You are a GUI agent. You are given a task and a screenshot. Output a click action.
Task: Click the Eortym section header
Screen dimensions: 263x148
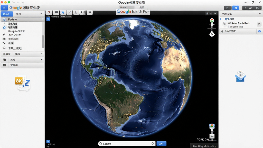(23, 20)
